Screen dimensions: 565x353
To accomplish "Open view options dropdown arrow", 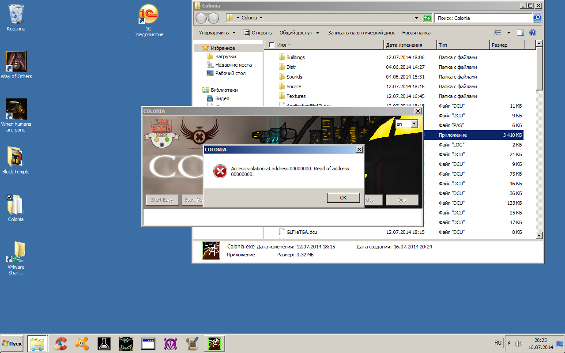I will pos(508,33).
